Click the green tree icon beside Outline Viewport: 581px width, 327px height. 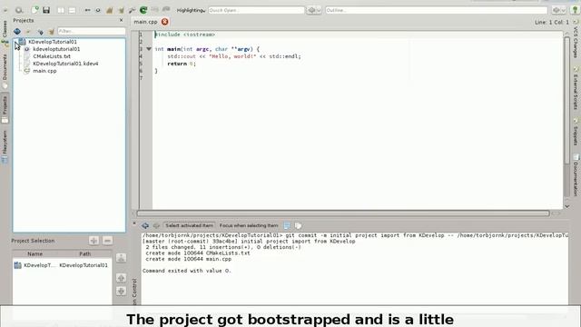[575, 10]
